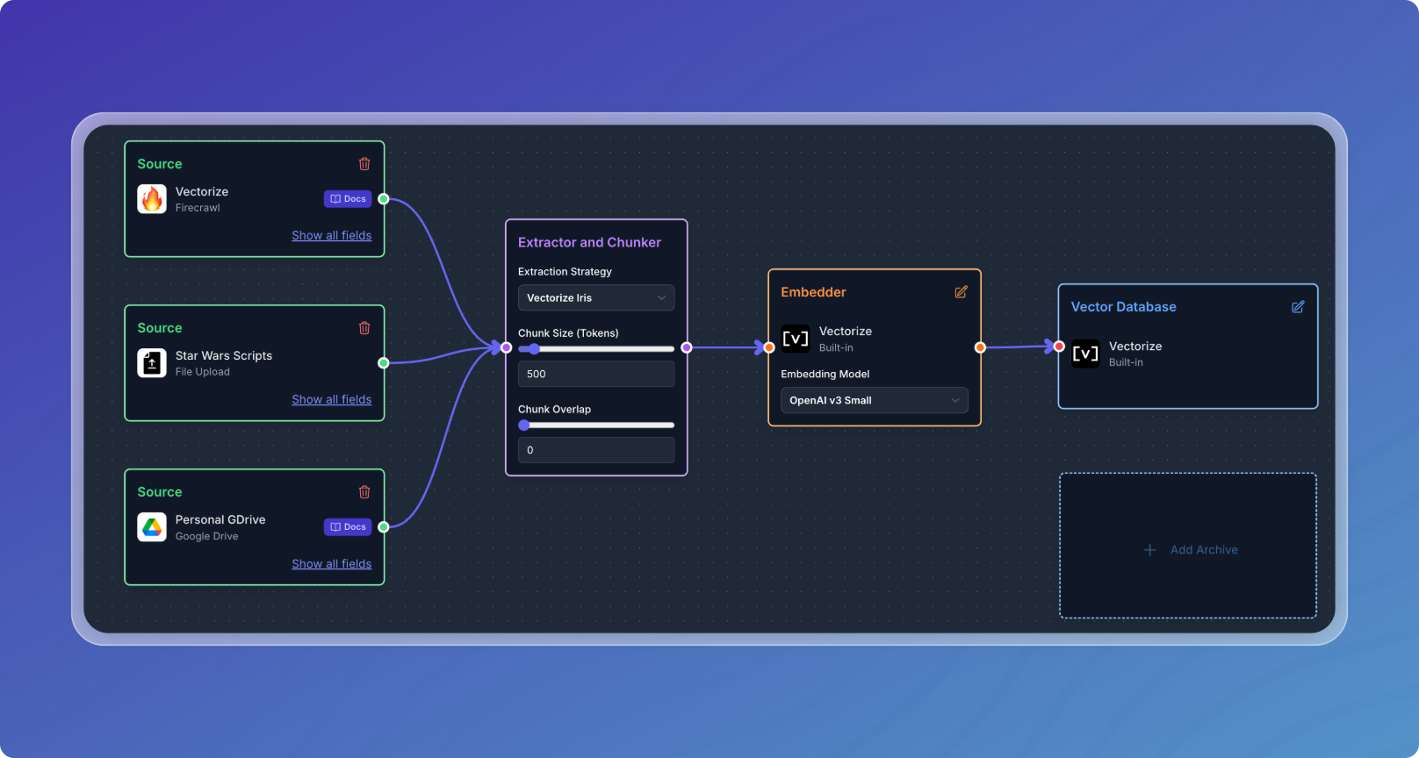Click the Vector Database input connector dot
1419x758 pixels.
click(x=1060, y=347)
